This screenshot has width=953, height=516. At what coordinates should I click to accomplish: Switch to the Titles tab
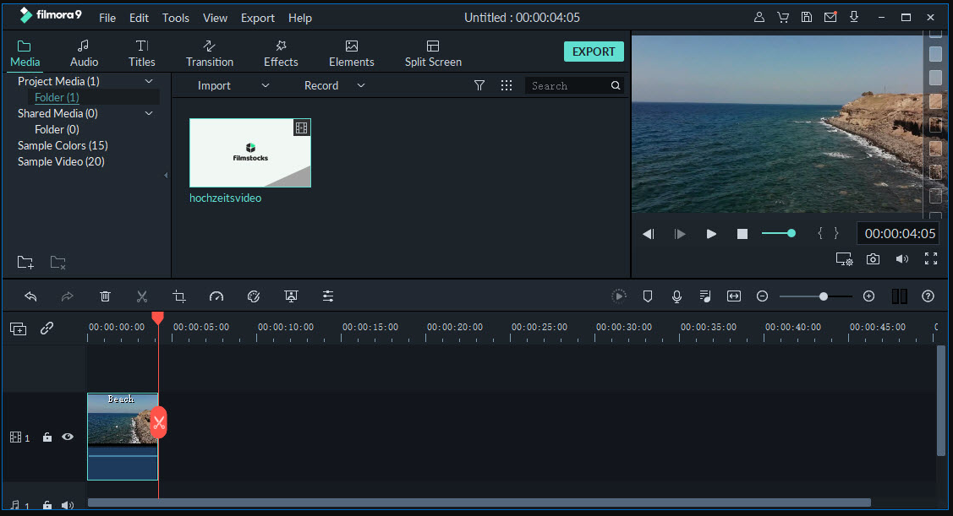pos(141,53)
